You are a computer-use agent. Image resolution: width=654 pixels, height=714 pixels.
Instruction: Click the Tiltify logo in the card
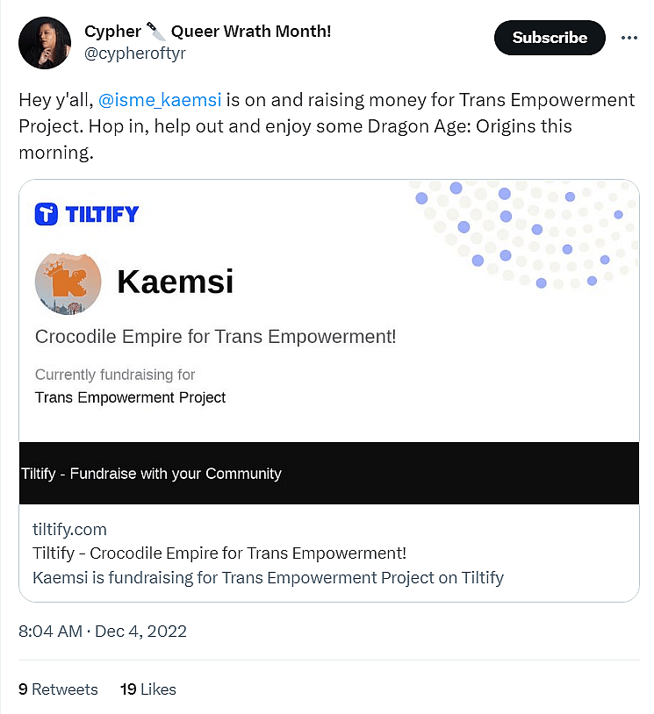(87, 213)
